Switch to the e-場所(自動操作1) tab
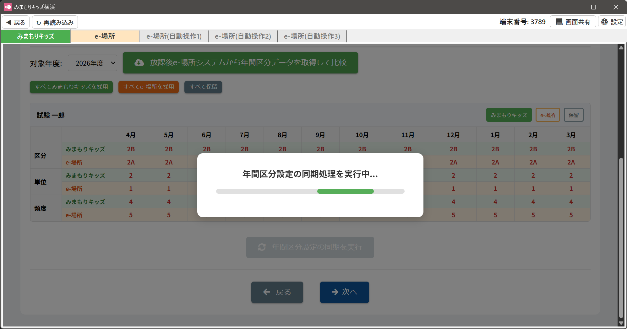 coord(174,36)
